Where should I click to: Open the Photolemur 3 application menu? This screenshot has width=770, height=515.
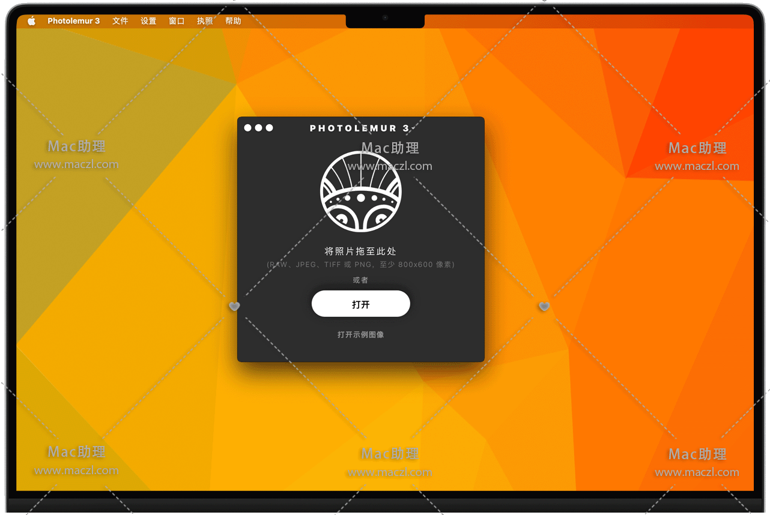pos(74,21)
